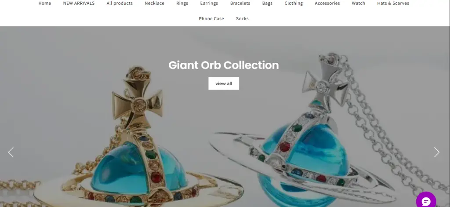Open the purple chat widget icon
Screen dimensions: 450x207
(x=426, y=200)
